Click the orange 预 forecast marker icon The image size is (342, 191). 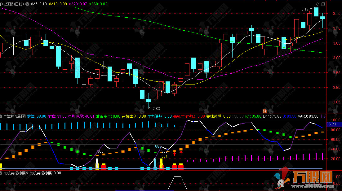(x=264, y=111)
